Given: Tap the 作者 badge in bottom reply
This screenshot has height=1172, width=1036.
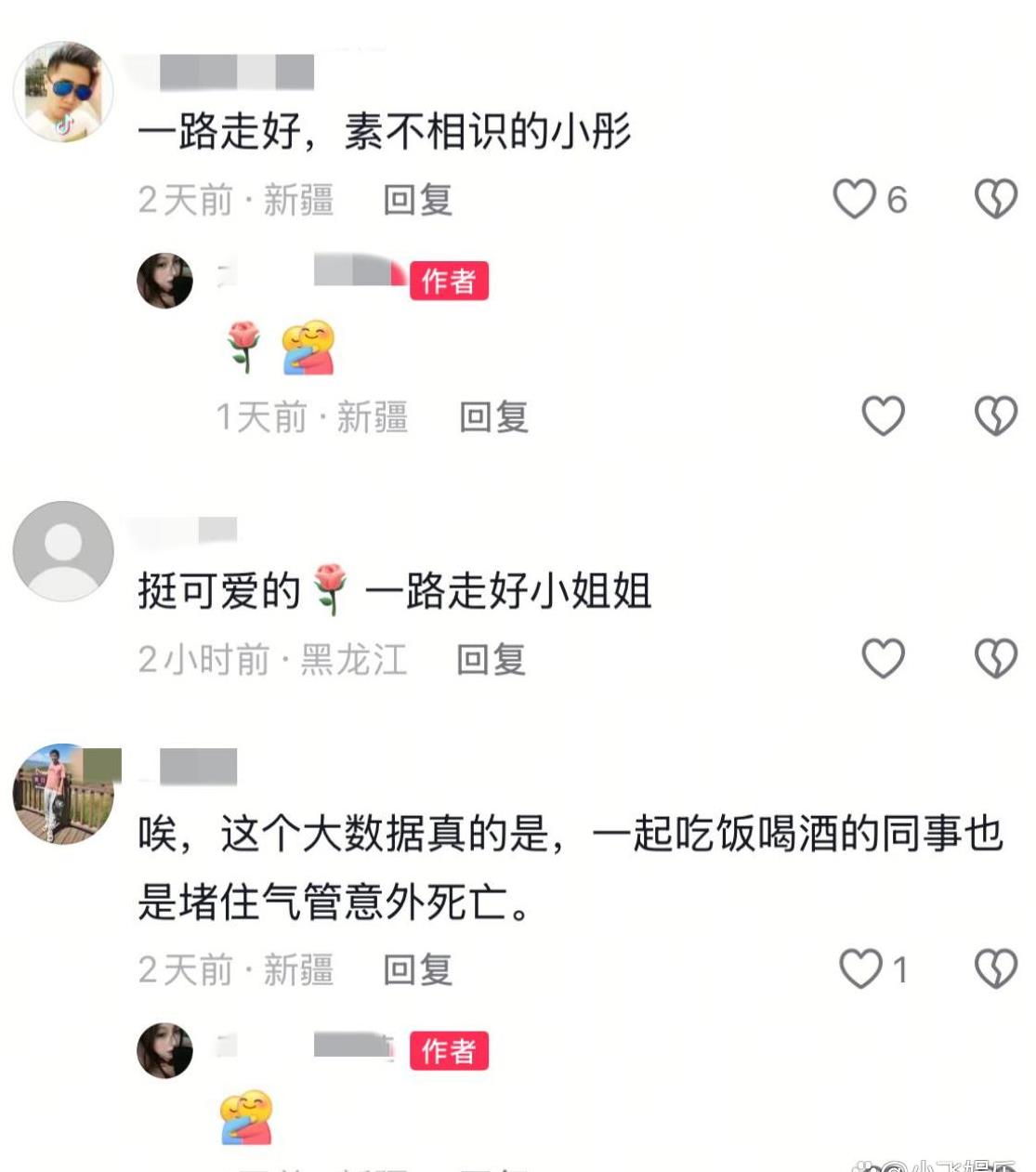Looking at the screenshot, I should tap(450, 1051).
